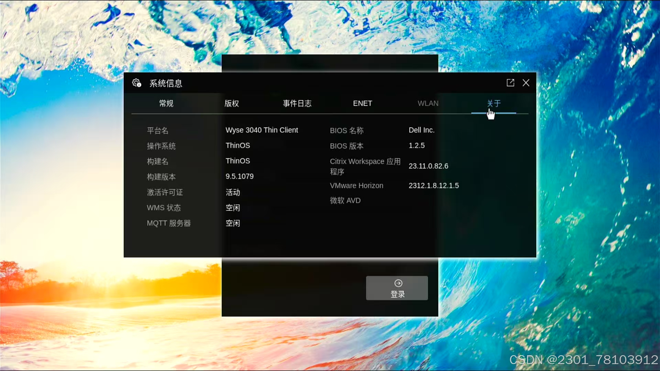Click the circled arrow login icon
This screenshot has width=660, height=371.
coord(398,283)
